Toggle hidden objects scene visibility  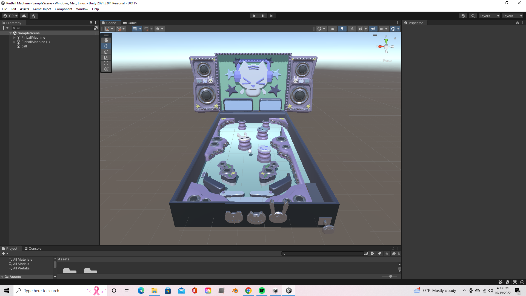tap(373, 29)
